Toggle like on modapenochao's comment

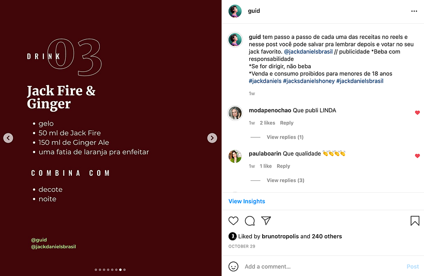coord(417,113)
